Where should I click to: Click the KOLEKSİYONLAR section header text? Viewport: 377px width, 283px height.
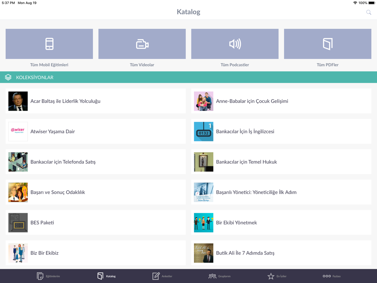(35, 77)
